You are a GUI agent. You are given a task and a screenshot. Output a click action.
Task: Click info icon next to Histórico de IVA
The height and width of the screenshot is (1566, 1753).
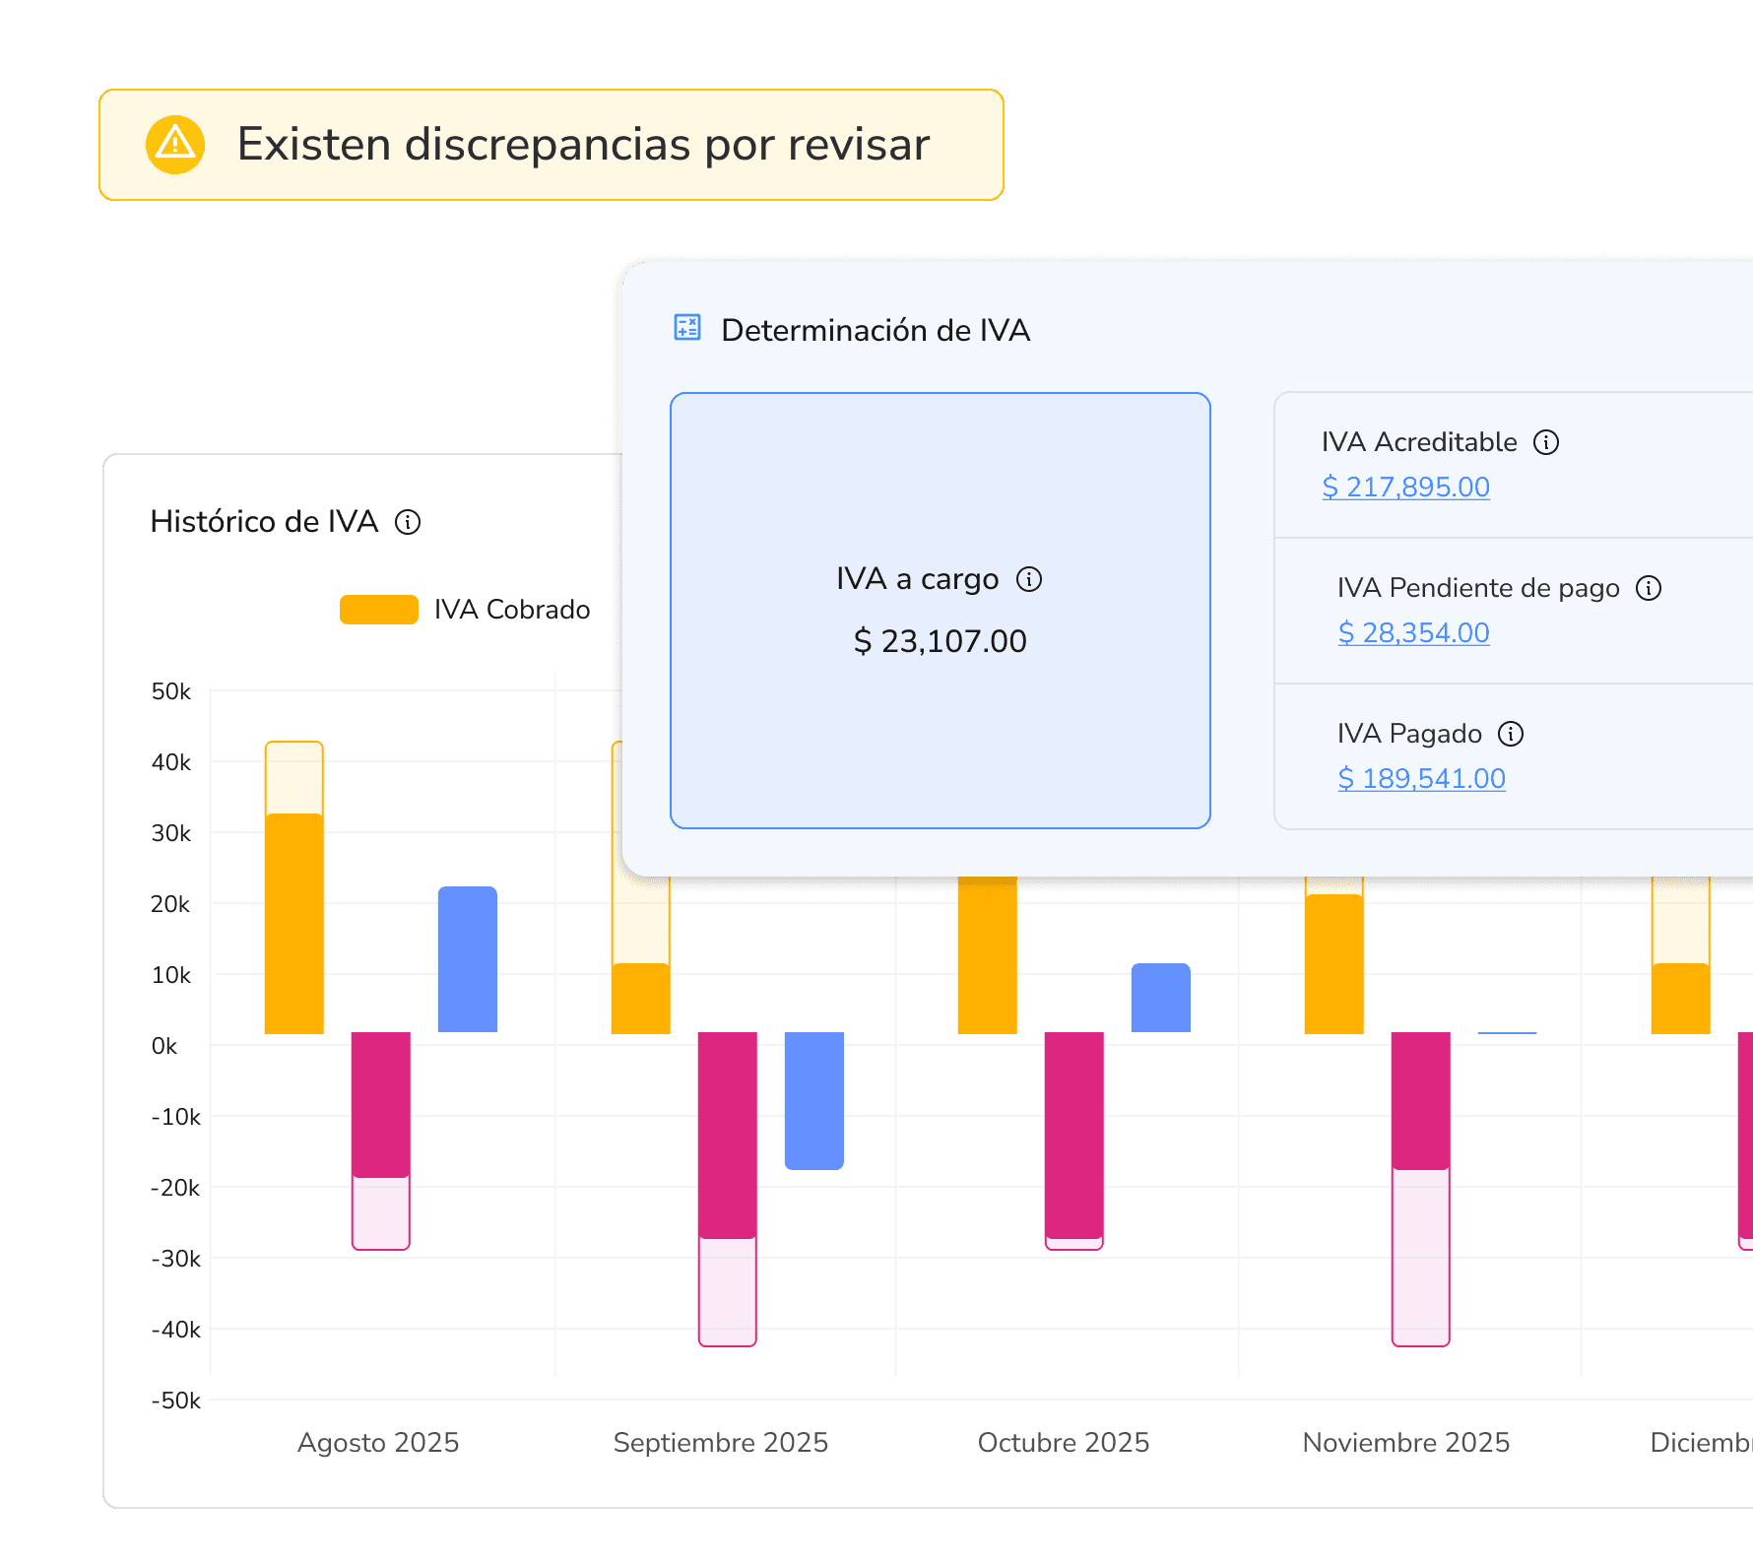(408, 522)
